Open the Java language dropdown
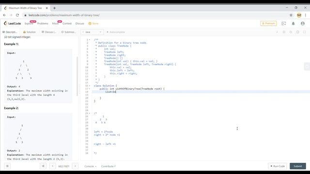 [92, 32]
